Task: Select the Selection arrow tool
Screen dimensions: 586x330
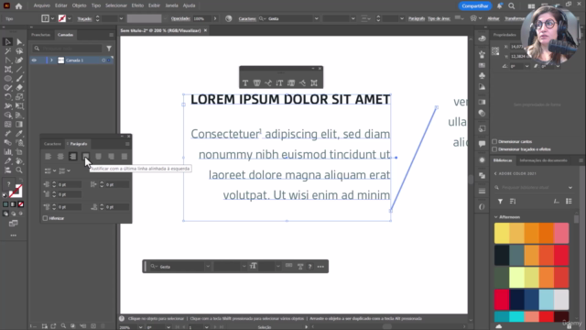Action: click(8, 42)
